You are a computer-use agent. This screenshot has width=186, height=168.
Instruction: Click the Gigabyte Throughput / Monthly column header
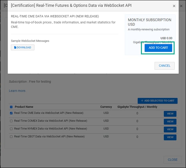pyautogui.click(x=137, y=107)
